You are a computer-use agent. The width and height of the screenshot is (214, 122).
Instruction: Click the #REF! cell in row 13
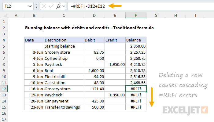coord(136,95)
